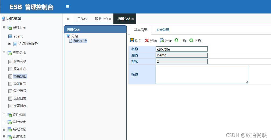Open 服务分组 from navigation menu
271x140 pixels.
coord(20,62)
